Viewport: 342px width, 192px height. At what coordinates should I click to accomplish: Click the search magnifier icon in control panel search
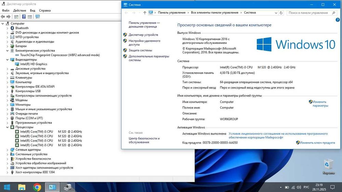[333, 13]
